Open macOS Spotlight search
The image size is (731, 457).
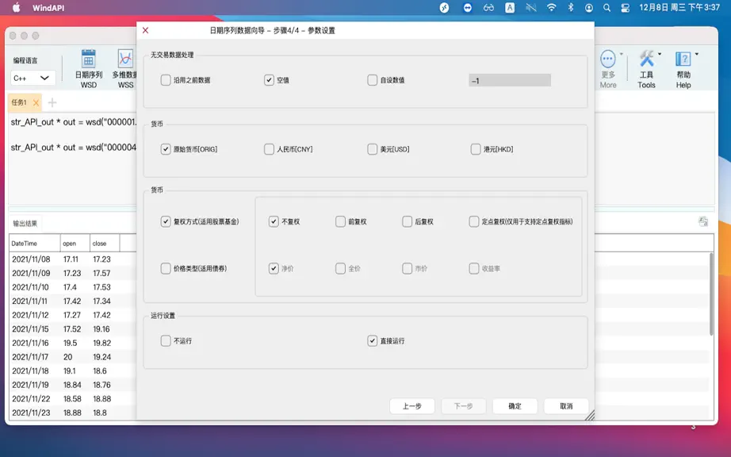point(607,7)
